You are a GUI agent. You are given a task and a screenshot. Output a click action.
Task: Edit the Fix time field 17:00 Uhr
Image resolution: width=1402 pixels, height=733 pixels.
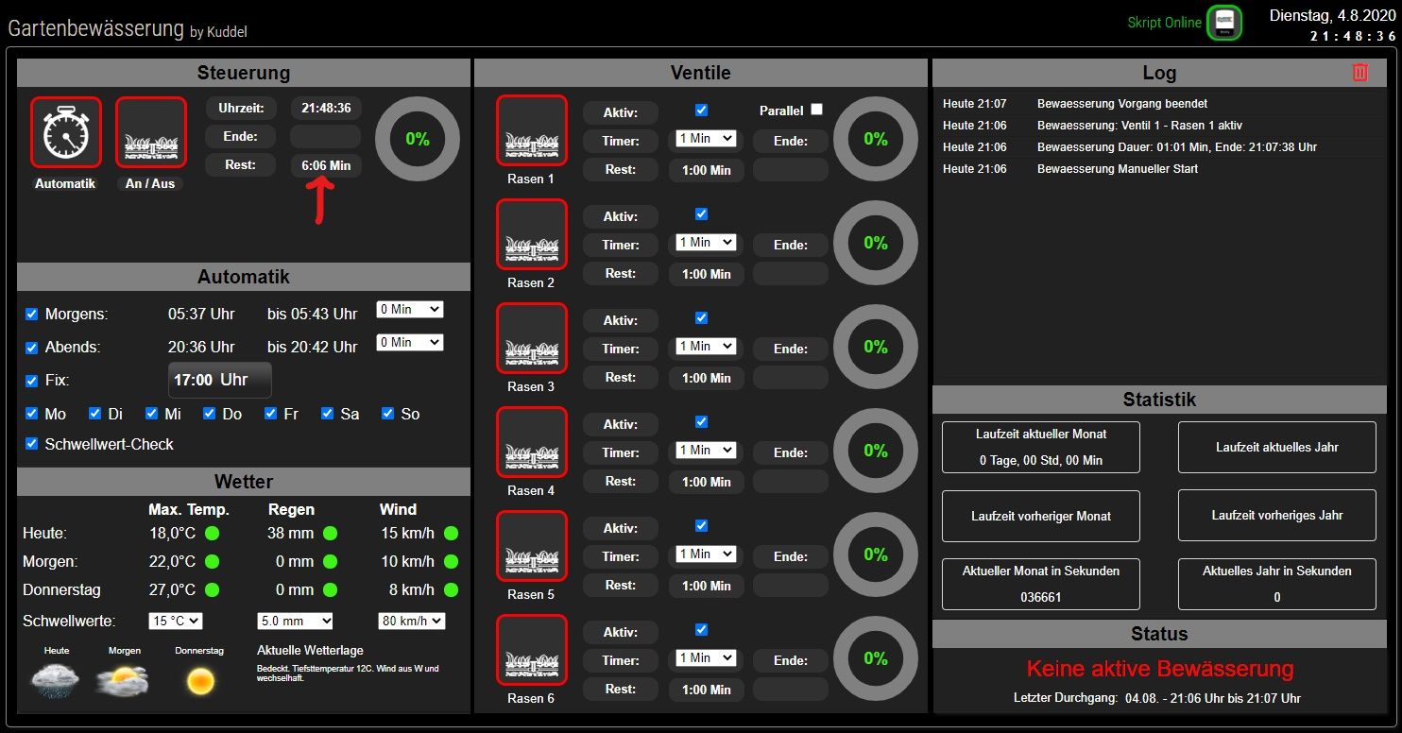point(220,380)
